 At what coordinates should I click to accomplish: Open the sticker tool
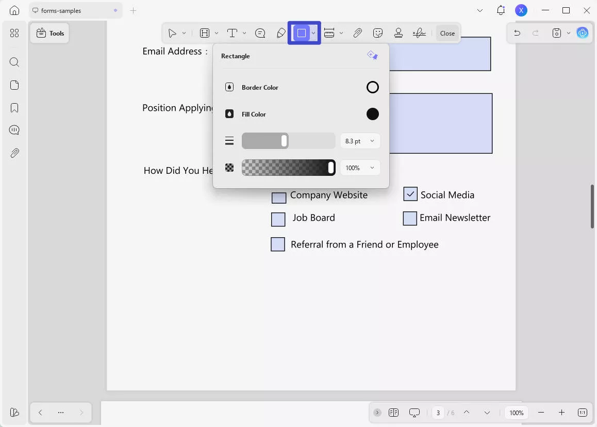[378, 32]
